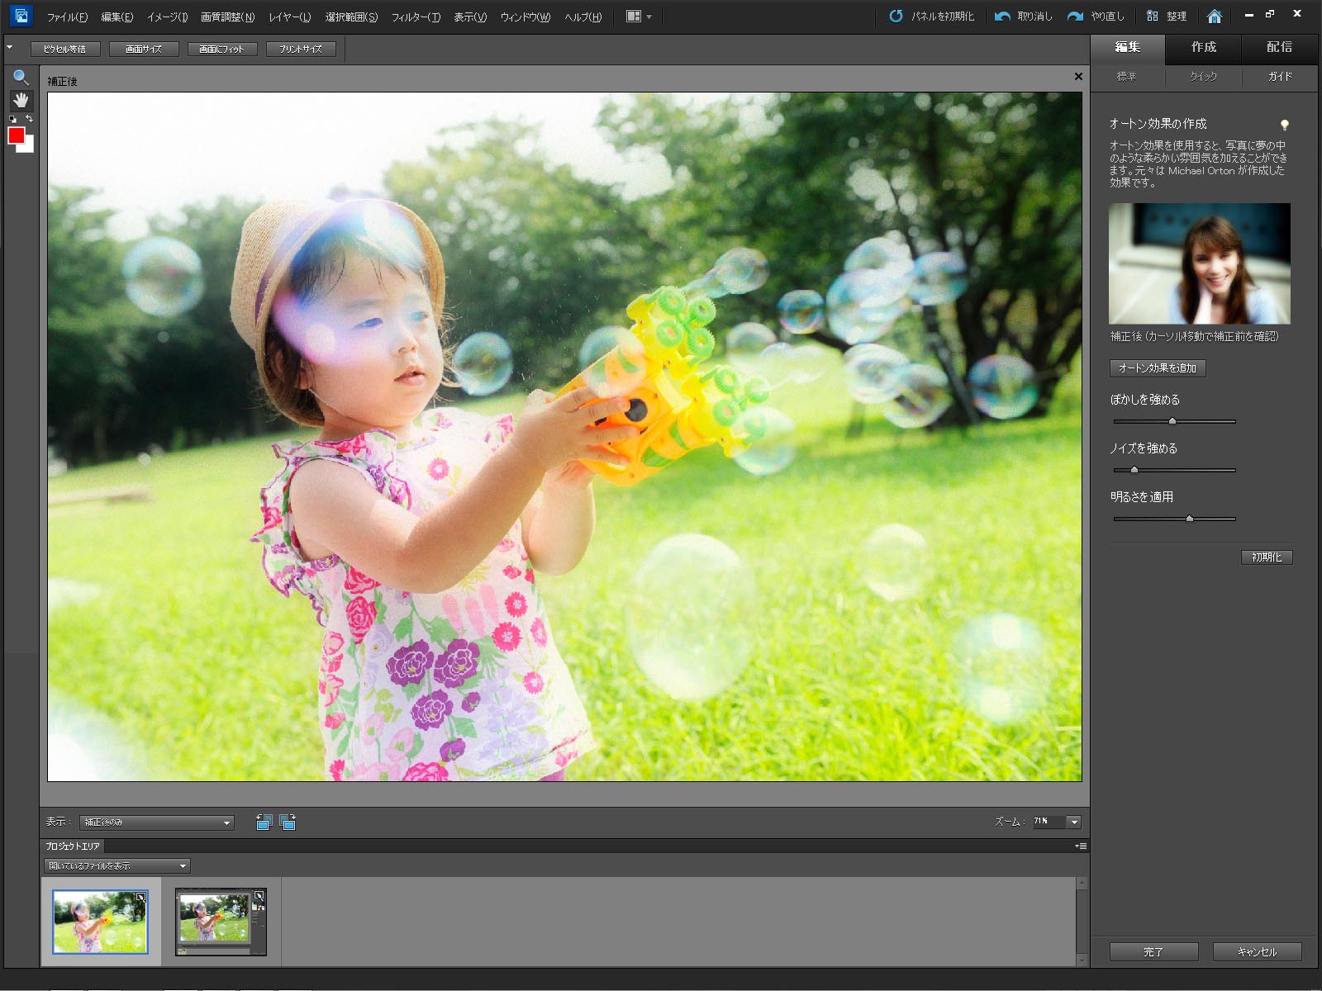1322x991 pixels.
Task: Click the オートン効果の作成 heading text
Action: pyautogui.click(x=1158, y=124)
